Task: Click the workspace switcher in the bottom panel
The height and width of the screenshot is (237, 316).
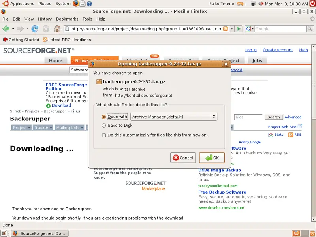Action: tap(300, 233)
